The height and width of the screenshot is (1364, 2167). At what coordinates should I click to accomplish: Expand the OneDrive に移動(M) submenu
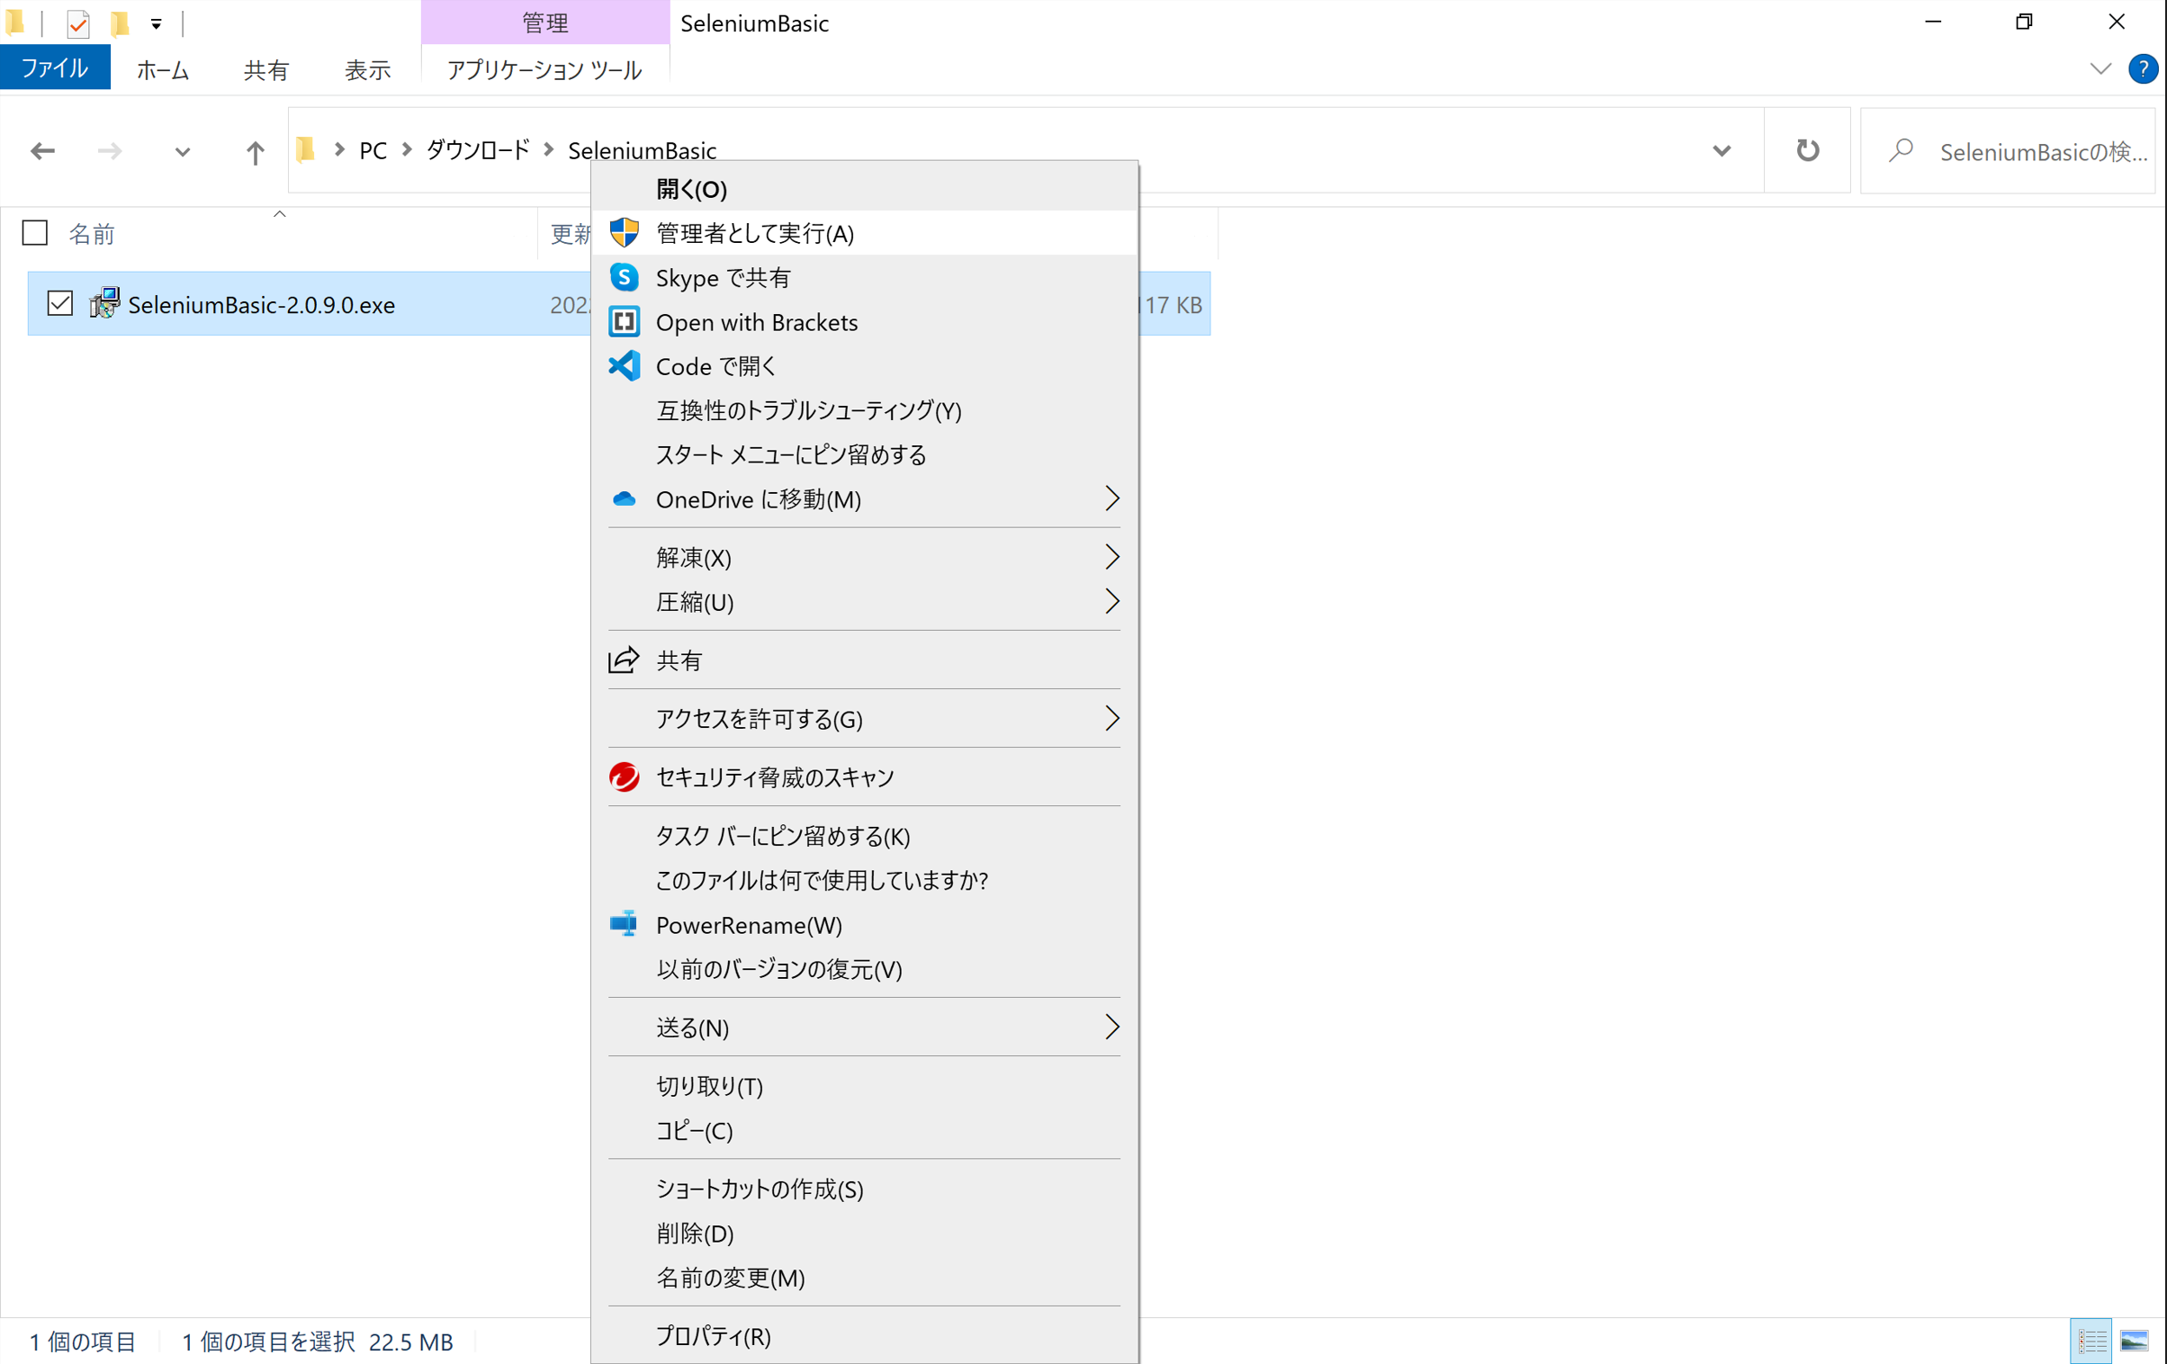pyautogui.click(x=1112, y=498)
